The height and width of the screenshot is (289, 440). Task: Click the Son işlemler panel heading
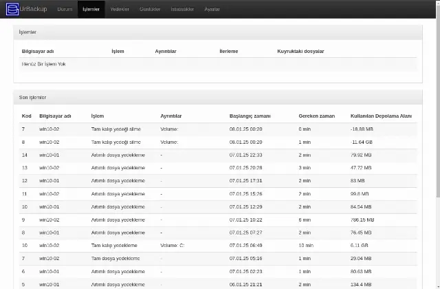(32, 98)
